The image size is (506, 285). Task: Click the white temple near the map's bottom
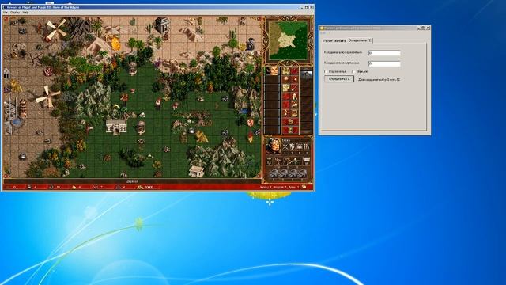pyautogui.click(x=196, y=171)
